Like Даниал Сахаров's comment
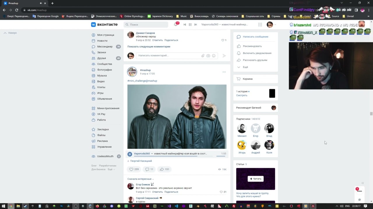The height and width of the screenshot is (209, 373). (224, 40)
